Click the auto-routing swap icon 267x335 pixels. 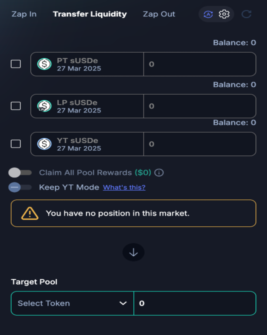208,14
